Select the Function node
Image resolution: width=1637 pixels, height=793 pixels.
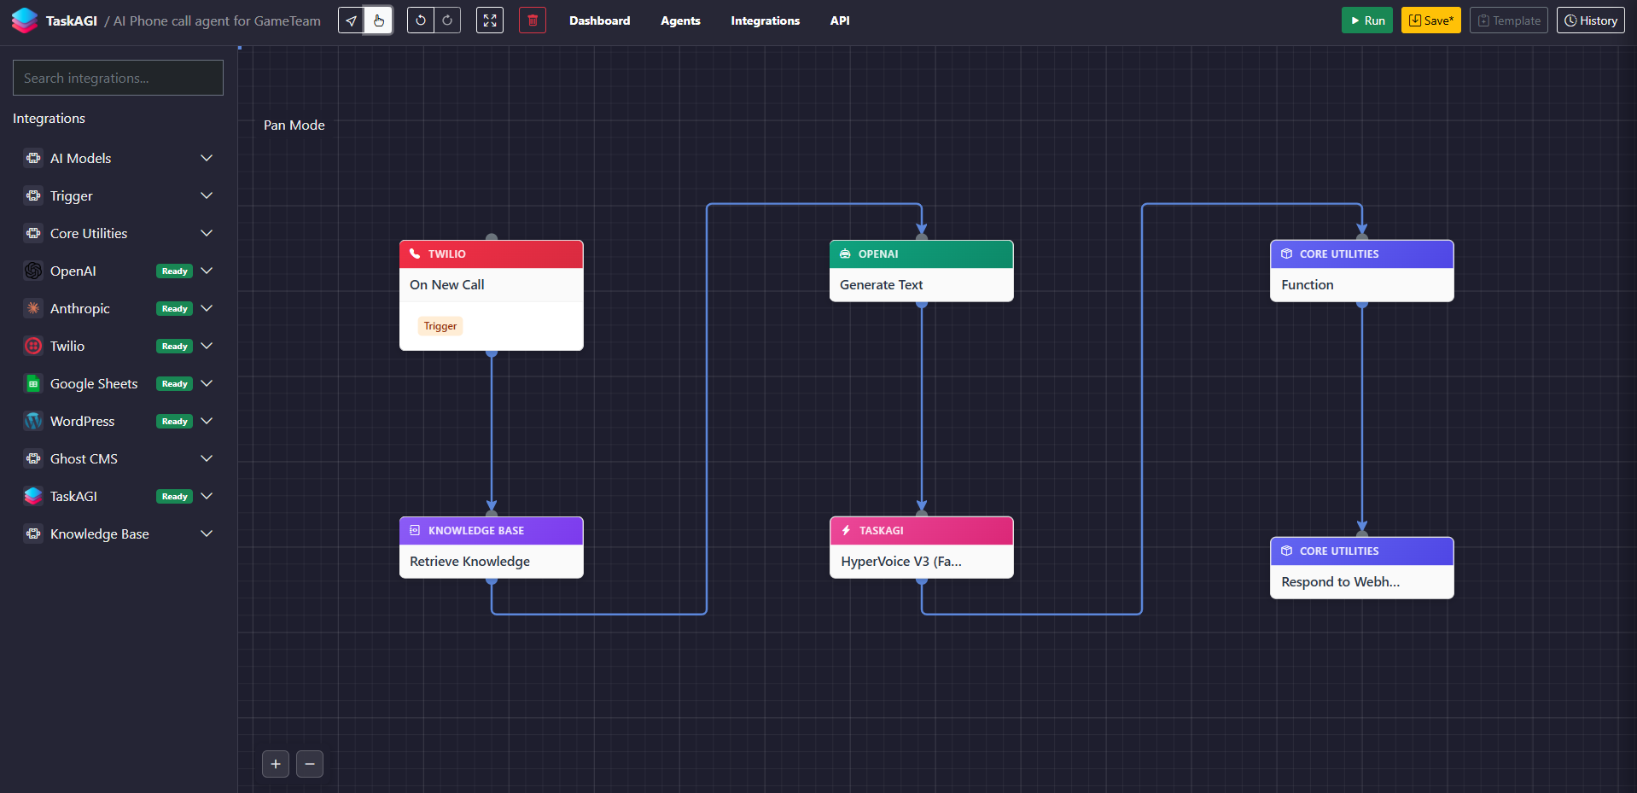coord(1362,271)
